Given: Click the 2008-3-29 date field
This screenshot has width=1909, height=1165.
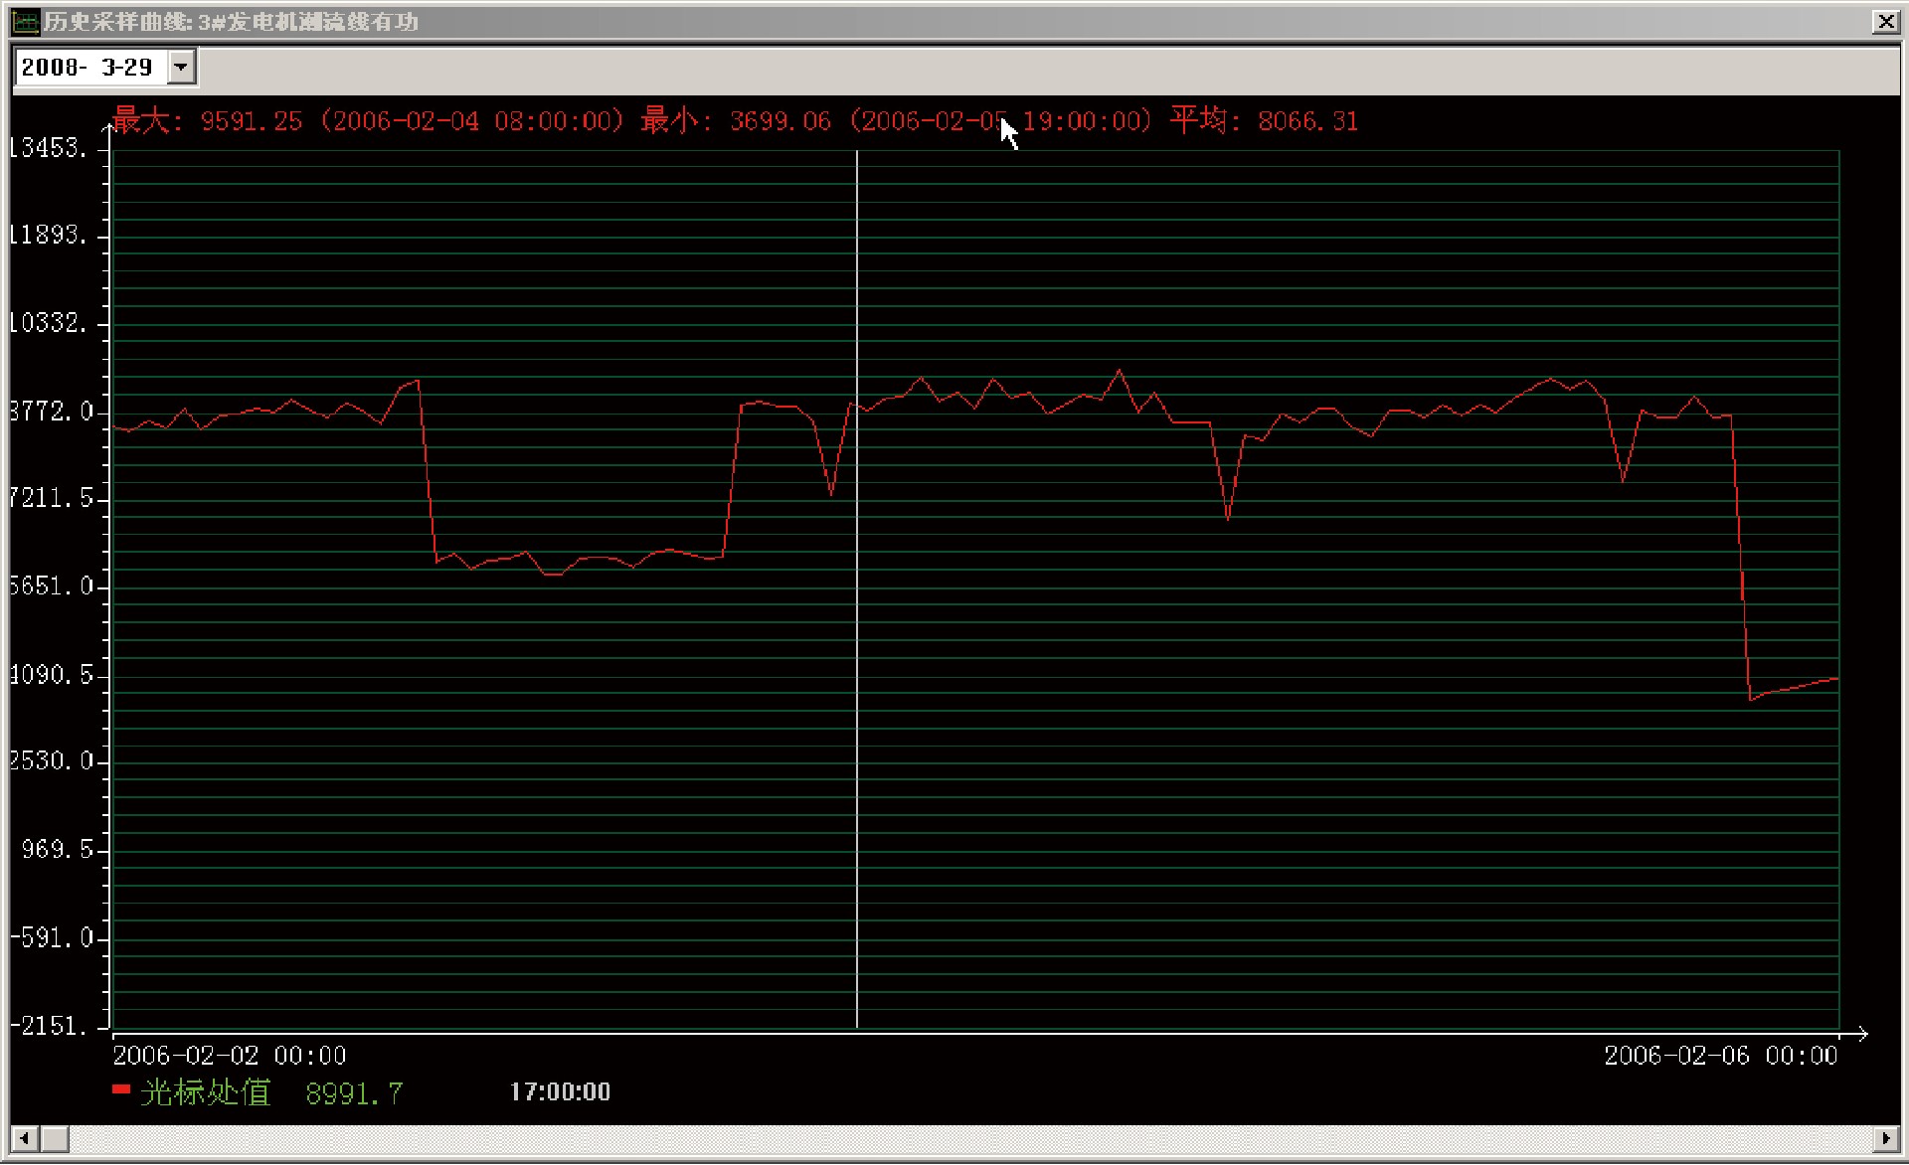Looking at the screenshot, I should coord(87,68).
